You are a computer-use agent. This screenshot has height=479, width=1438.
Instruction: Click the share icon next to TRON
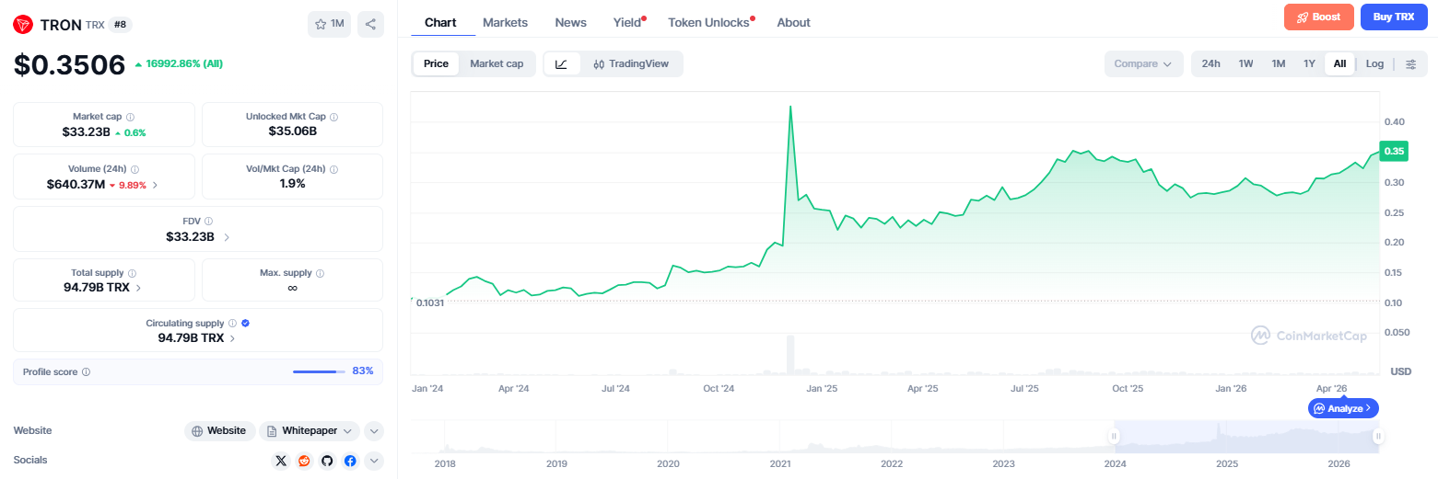coord(370,24)
